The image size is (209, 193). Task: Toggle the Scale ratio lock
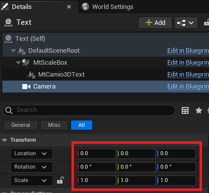[60, 180]
